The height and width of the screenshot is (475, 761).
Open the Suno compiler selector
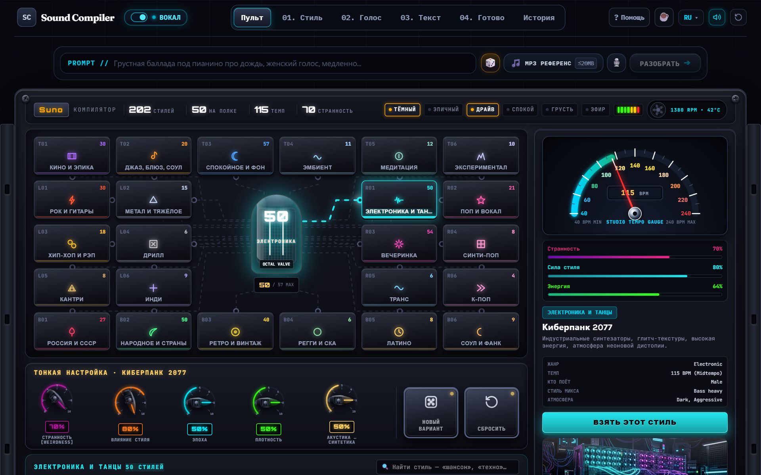(51, 110)
